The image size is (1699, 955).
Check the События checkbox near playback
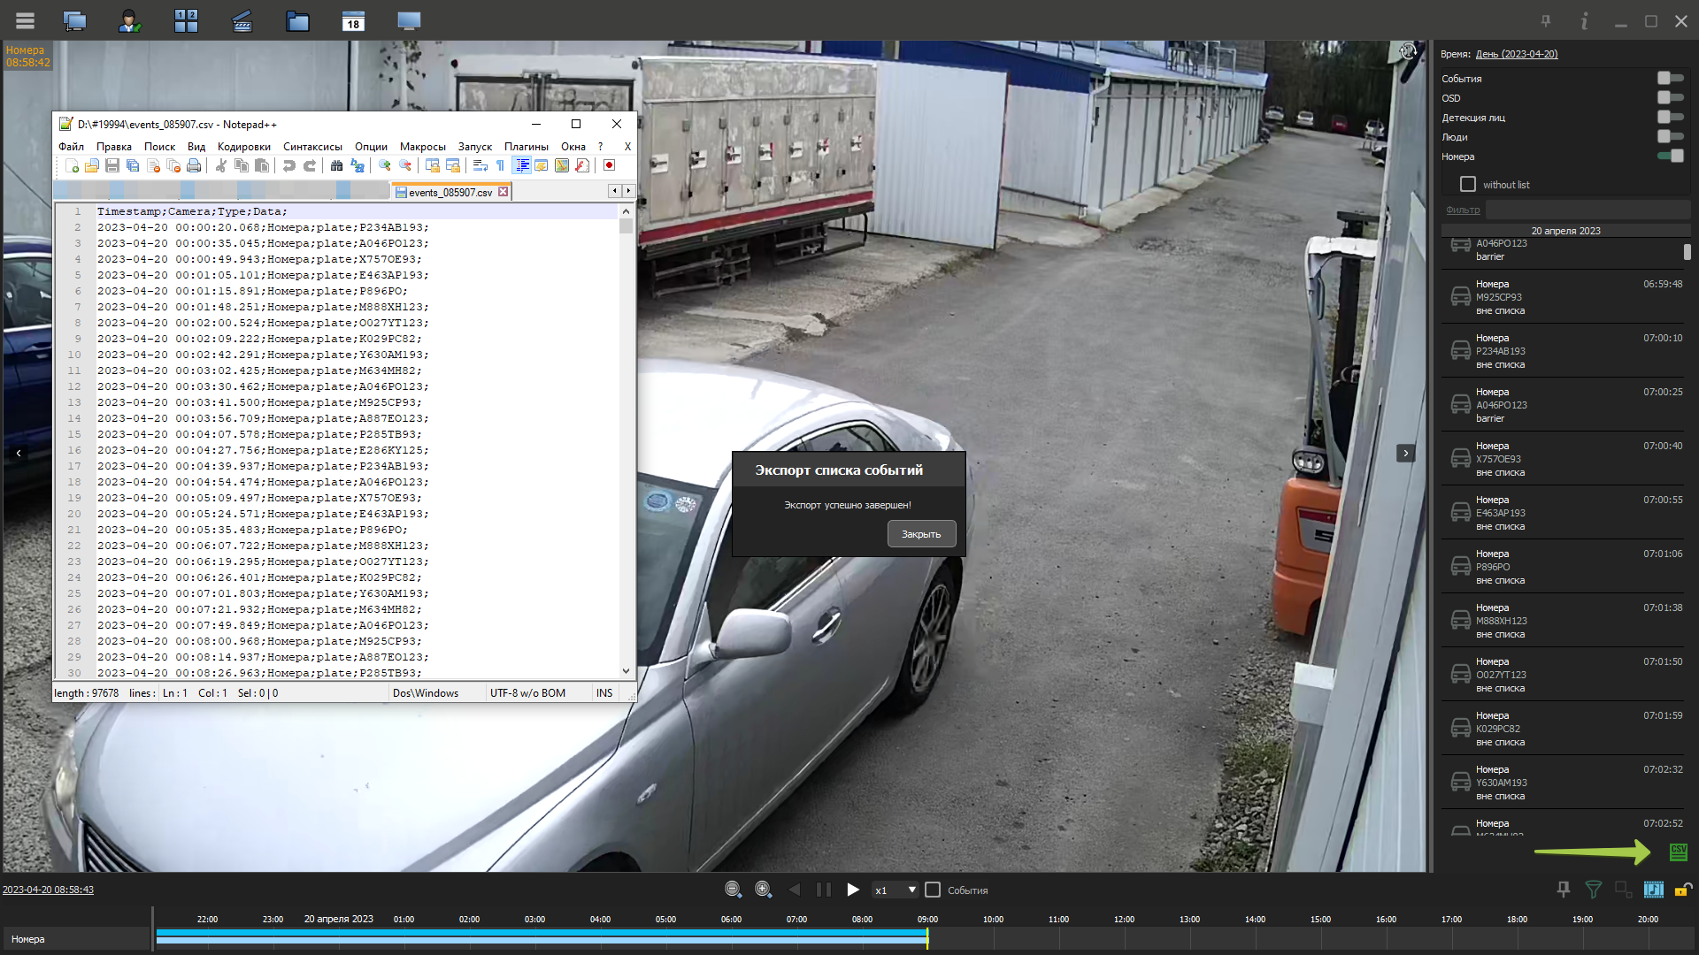coord(933,890)
